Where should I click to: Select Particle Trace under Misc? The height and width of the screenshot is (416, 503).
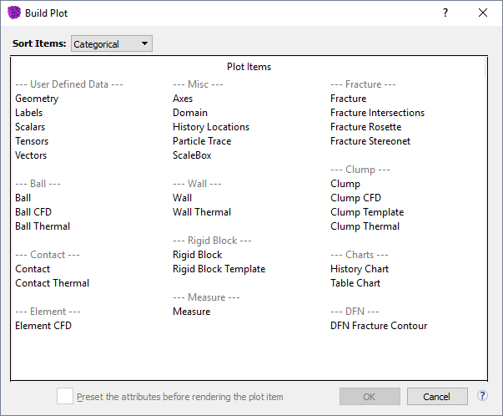tap(201, 141)
